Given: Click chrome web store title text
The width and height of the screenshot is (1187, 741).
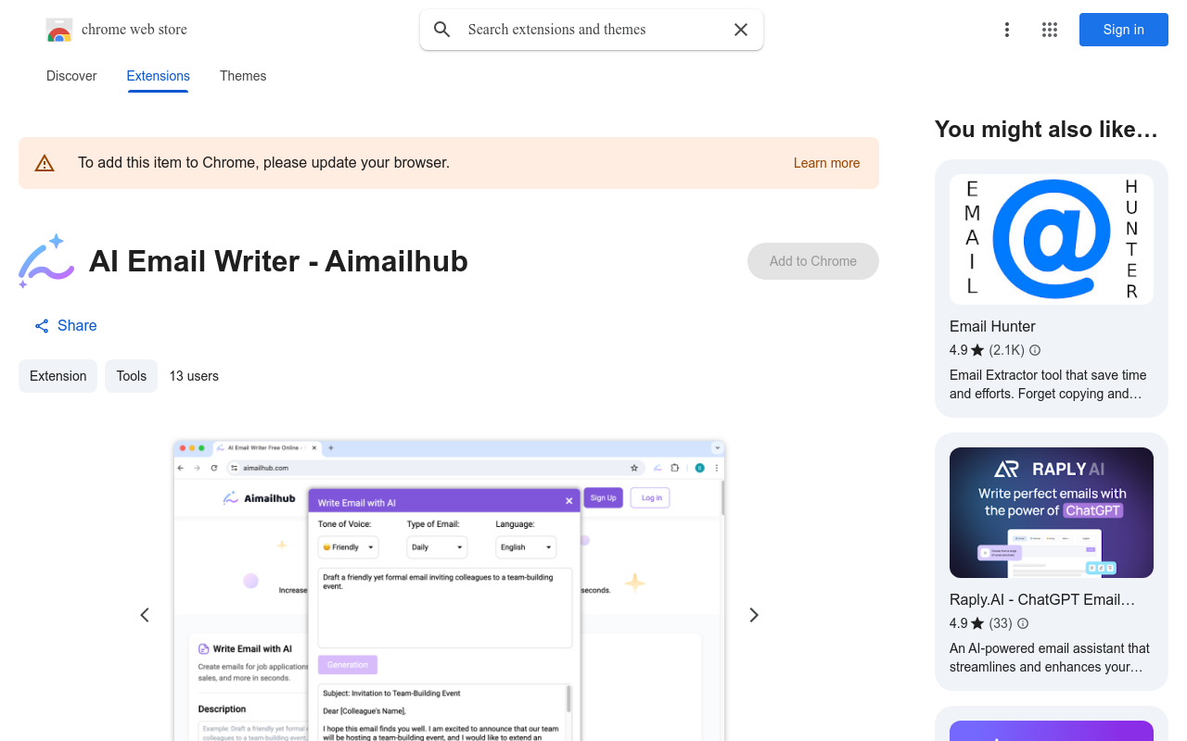Looking at the screenshot, I should click(134, 30).
